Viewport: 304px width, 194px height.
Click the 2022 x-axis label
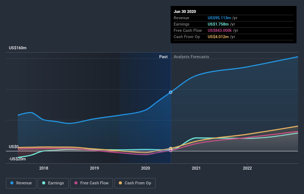click(247, 168)
